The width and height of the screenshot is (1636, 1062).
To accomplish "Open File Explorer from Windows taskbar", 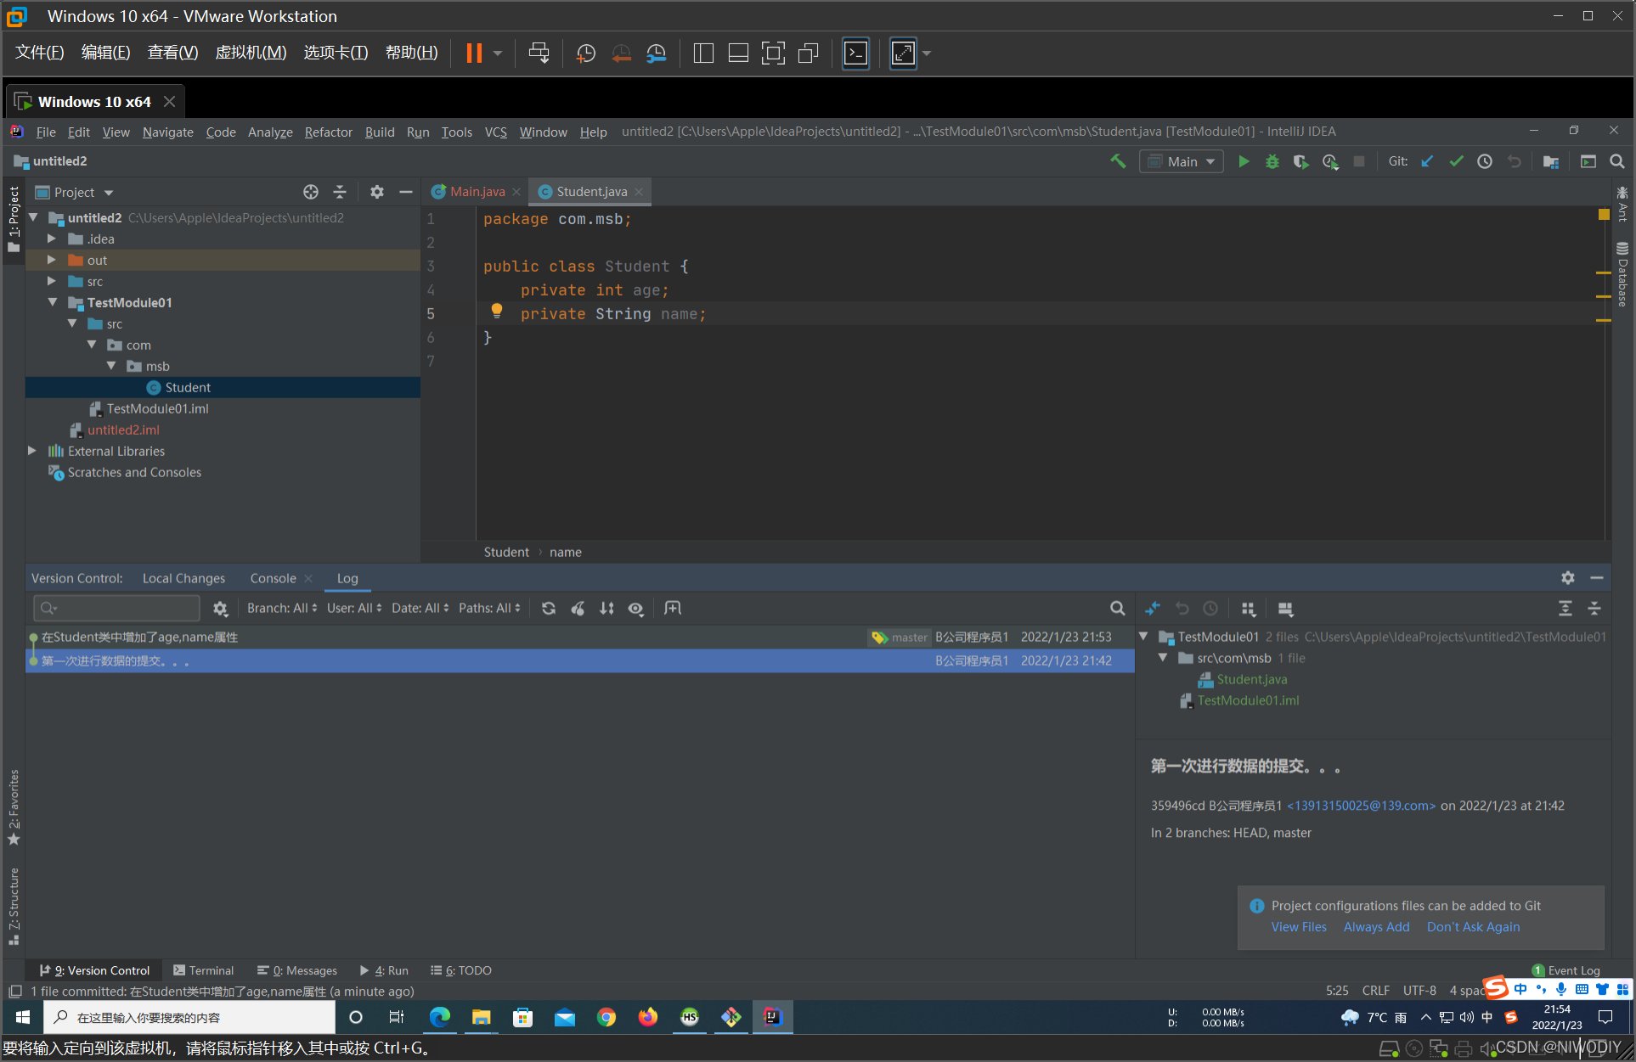I will coord(481,1017).
